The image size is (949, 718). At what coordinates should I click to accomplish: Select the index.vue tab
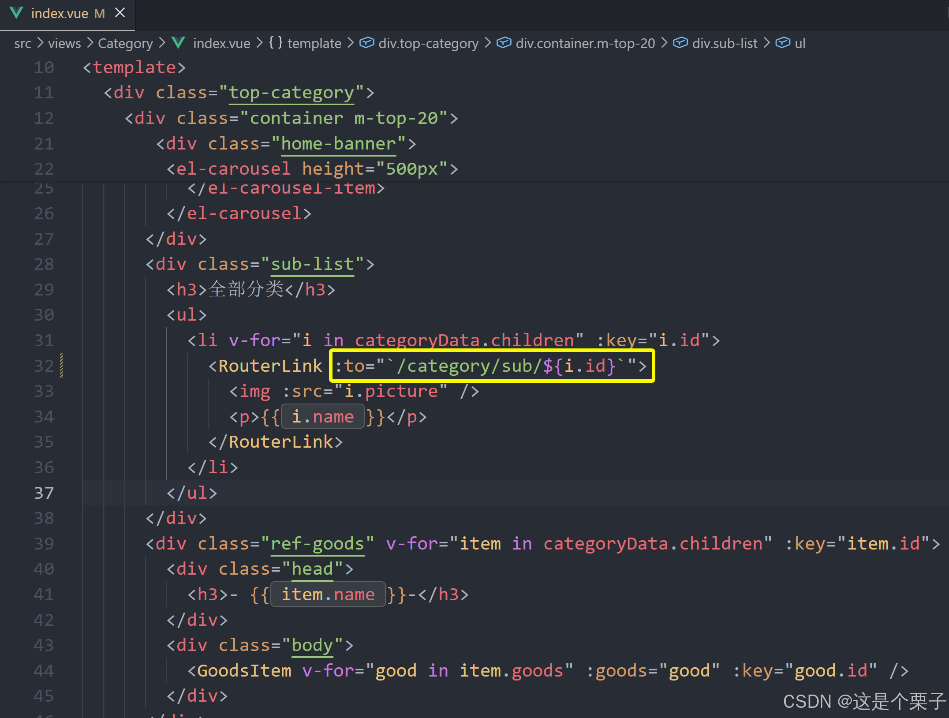pos(60,14)
